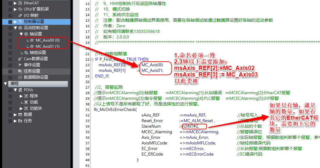Image resolution: width=320 pixels, height=168 pixels.
Task: Expand the 程序 node under POUs
Action: click(21, 96)
